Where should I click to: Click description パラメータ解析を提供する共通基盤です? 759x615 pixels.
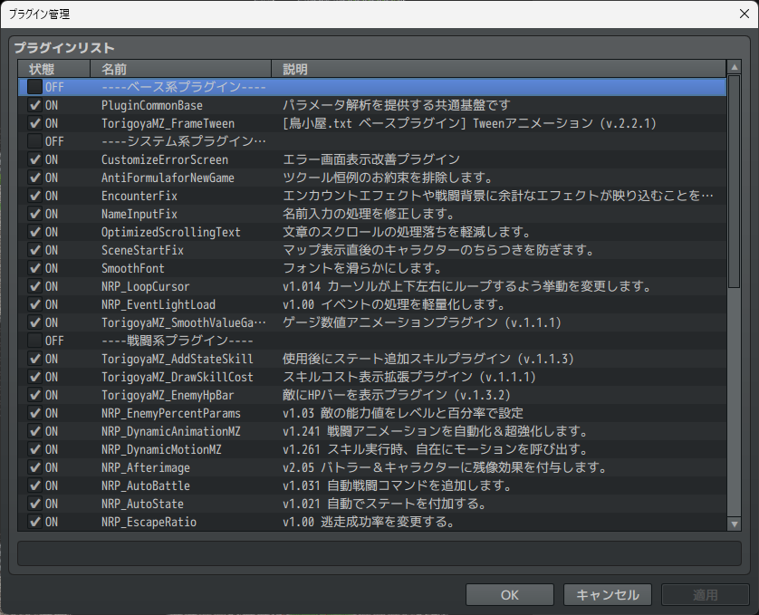(x=397, y=105)
